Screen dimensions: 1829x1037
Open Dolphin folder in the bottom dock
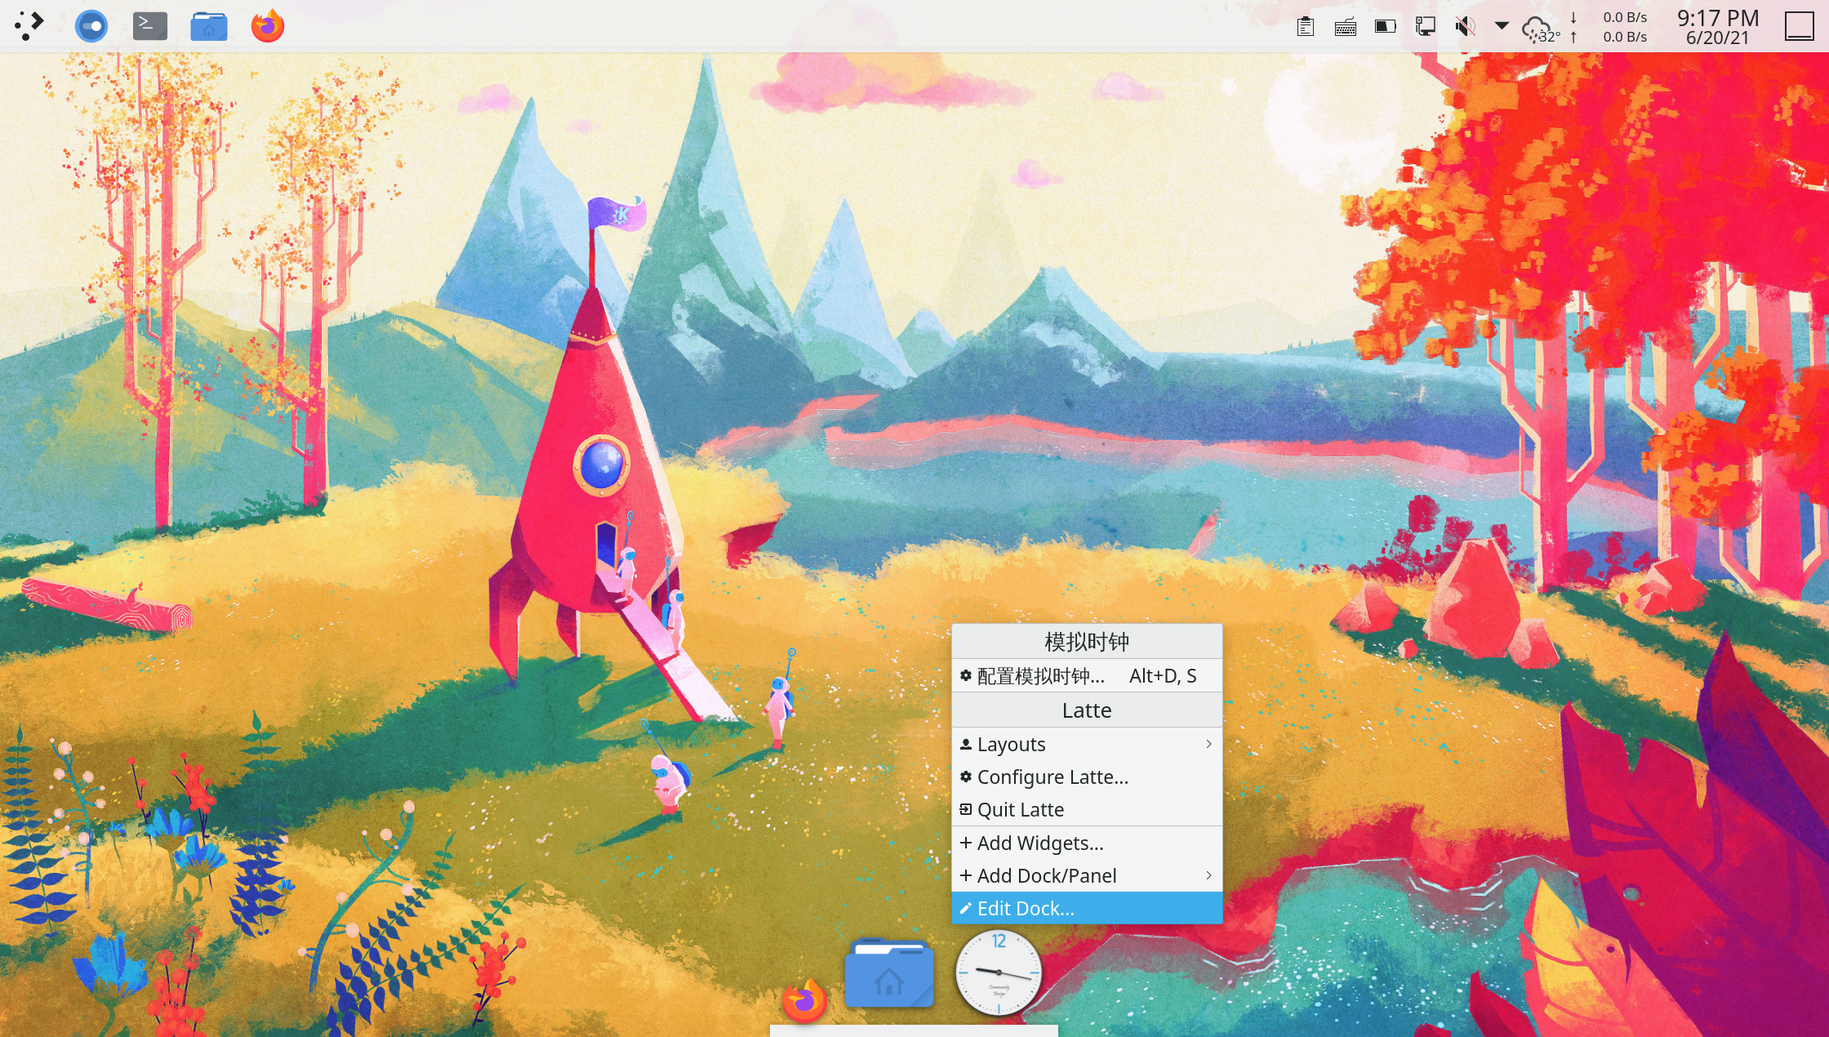point(889,973)
